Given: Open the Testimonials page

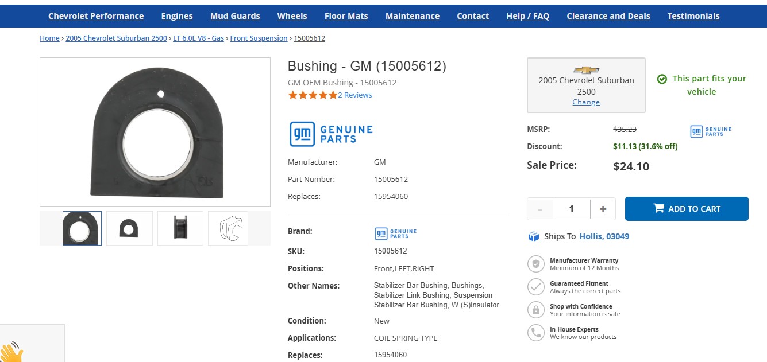Looking at the screenshot, I should pyautogui.click(x=693, y=16).
